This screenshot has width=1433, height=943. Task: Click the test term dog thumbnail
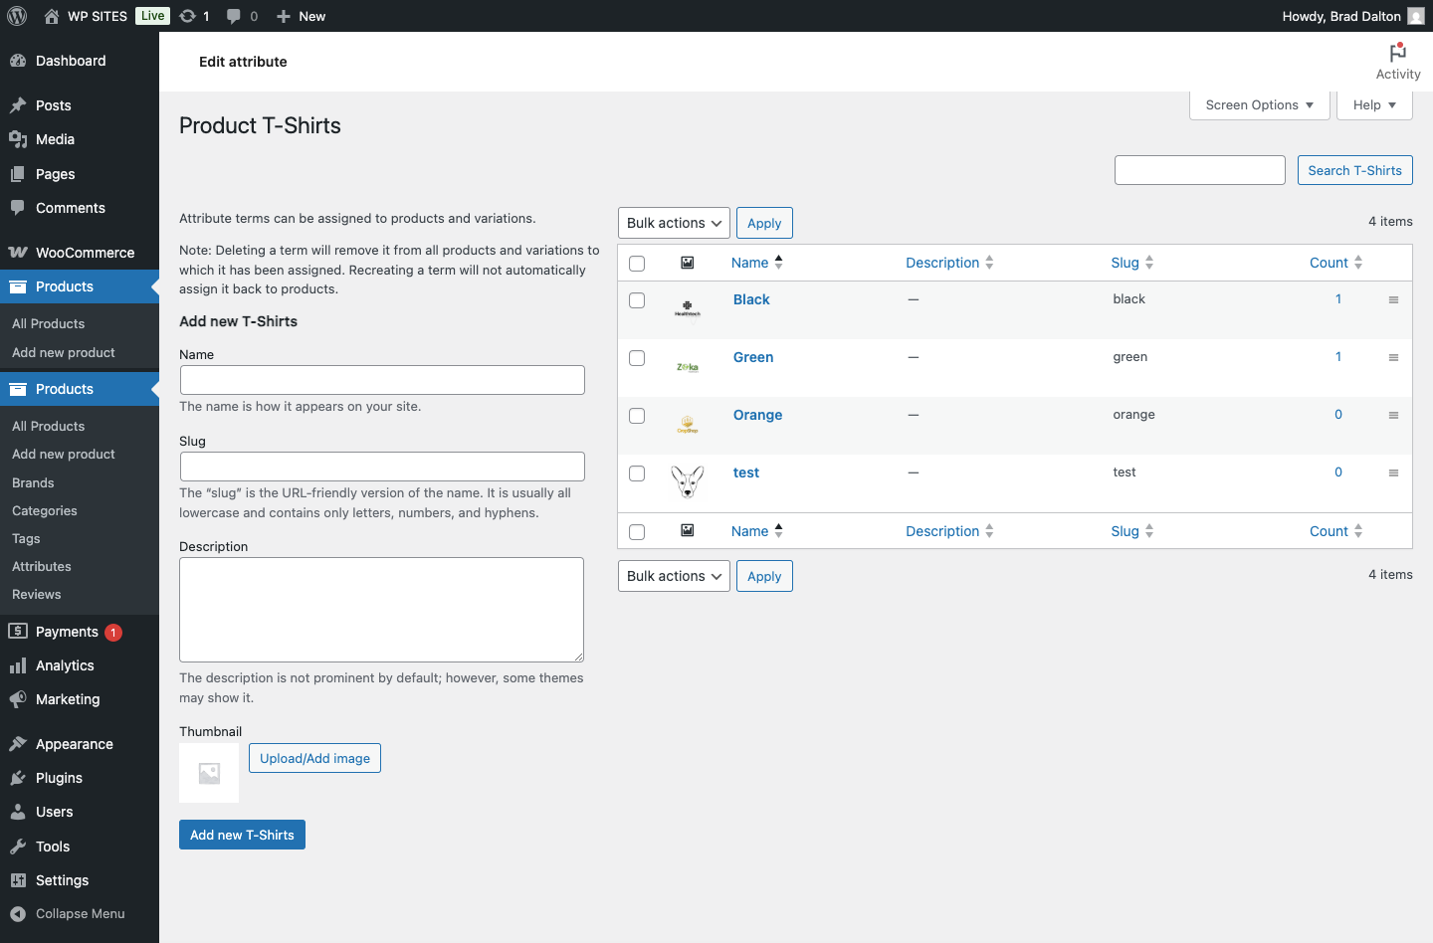pos(687,481)
